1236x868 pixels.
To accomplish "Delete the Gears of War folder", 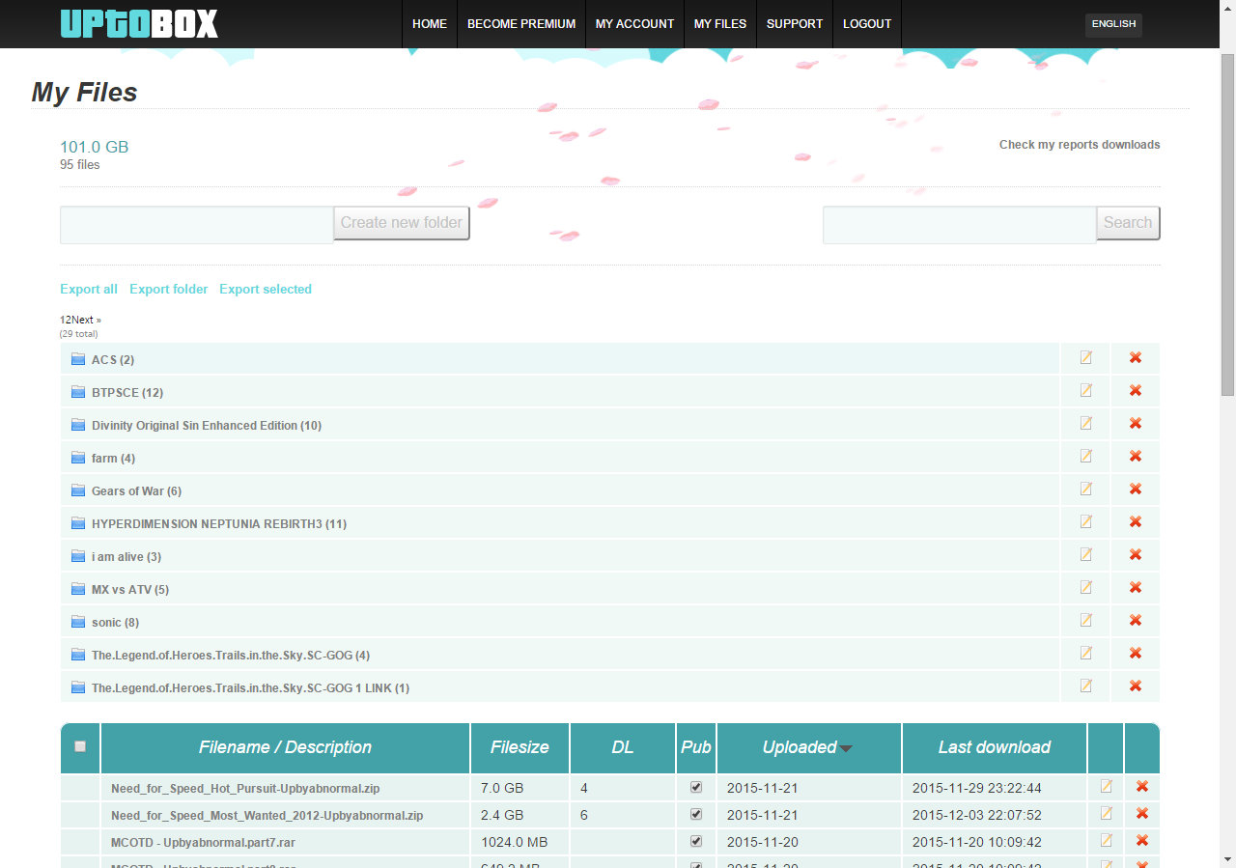I will point(1136,490).
